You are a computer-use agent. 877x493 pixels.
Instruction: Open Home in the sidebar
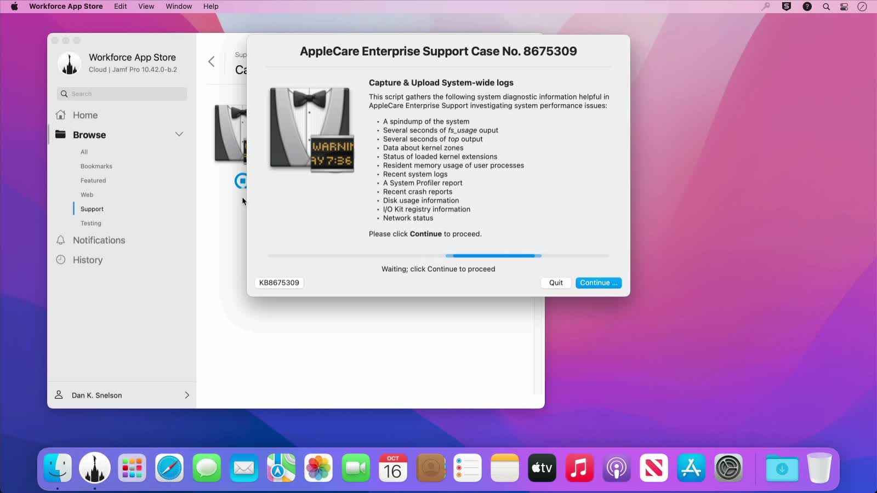tap(85, 115)
